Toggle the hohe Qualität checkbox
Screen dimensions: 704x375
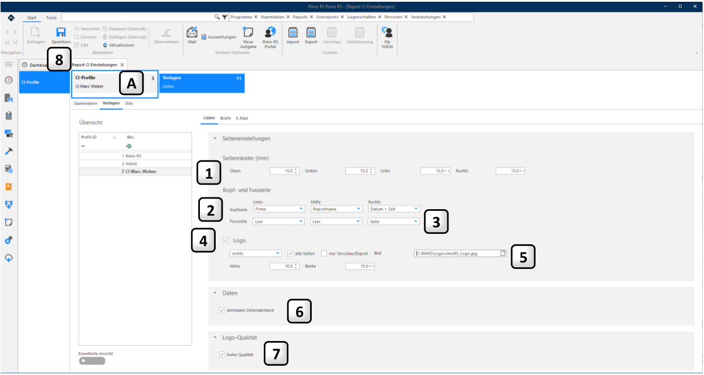[222, 354]
